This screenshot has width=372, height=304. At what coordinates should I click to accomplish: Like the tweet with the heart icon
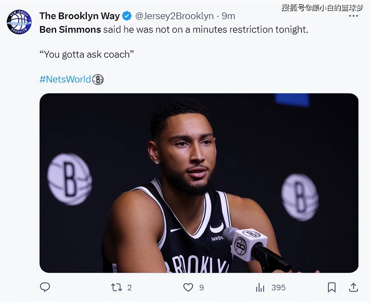tap(188, 288)
